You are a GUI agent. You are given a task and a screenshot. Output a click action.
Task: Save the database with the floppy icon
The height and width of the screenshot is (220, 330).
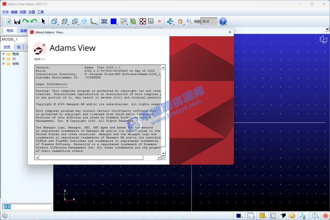[17, 21]
